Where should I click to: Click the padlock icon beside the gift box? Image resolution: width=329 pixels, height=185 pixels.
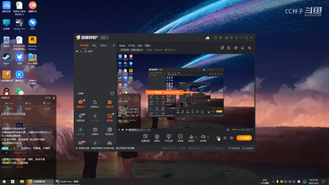pyautogui.click(x=229, y=48)
